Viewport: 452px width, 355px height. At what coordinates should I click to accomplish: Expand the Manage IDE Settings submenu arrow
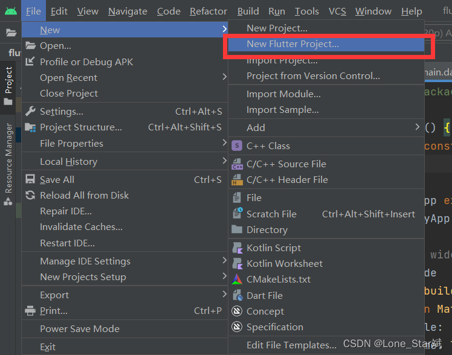[x=225, y=260]
